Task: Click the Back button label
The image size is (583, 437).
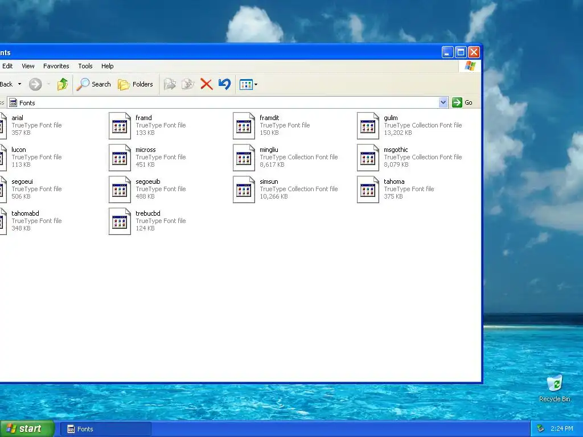Action: (6, 84)
